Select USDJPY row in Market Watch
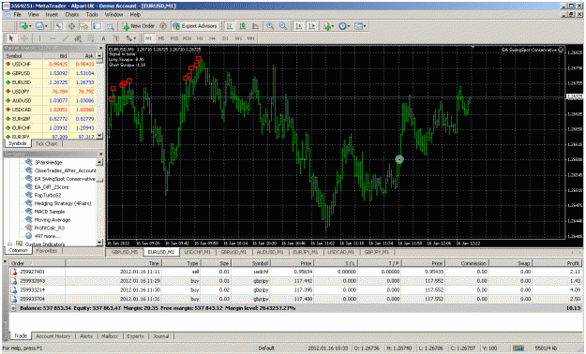586x354 pixels. tap(50, 92)
